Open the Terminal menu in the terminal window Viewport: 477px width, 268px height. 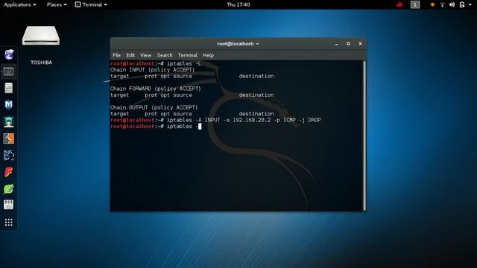187,55
